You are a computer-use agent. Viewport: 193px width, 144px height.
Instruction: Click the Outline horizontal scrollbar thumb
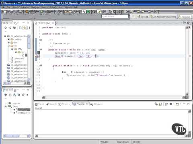click(13, 136)
